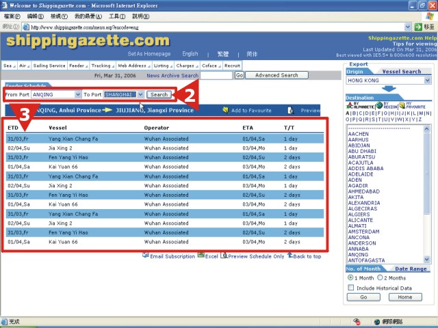Image resolution: width=438 pixels, height=328 pixels.
Task: Select ALEXANDRIA in destination list
Action: pos(364,203)
